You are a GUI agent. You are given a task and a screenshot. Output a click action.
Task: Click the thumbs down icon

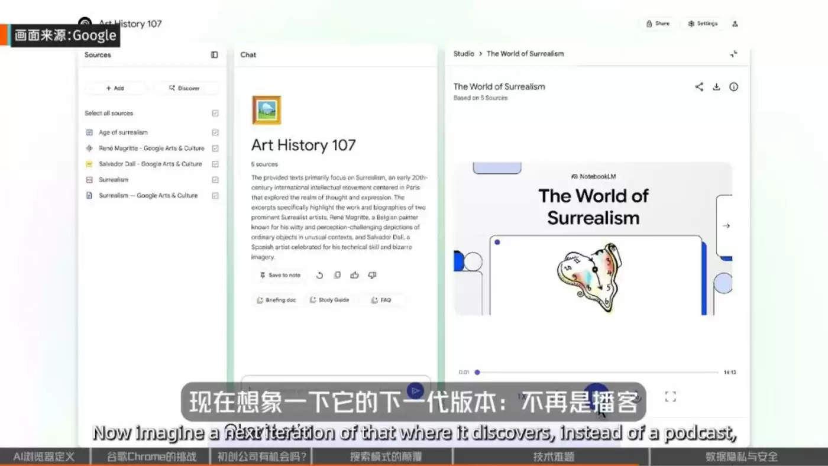[x=372, y=275]
